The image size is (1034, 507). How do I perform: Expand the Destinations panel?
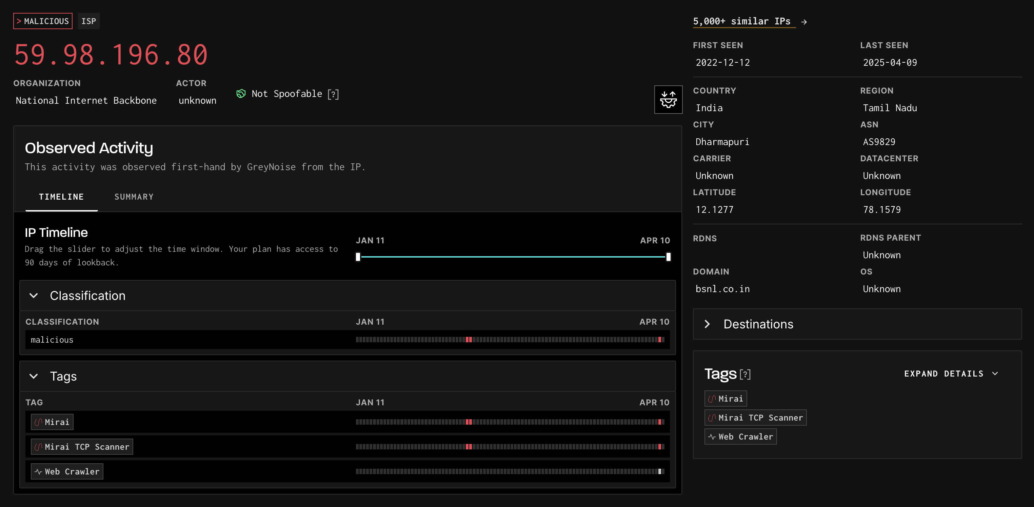click(707, 324)
